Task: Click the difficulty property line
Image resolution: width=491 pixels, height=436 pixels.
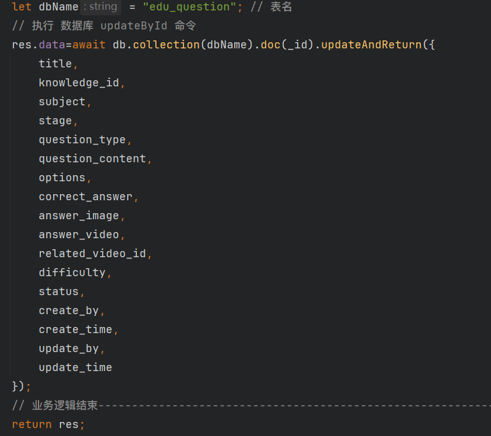Action: pos(72,272)
